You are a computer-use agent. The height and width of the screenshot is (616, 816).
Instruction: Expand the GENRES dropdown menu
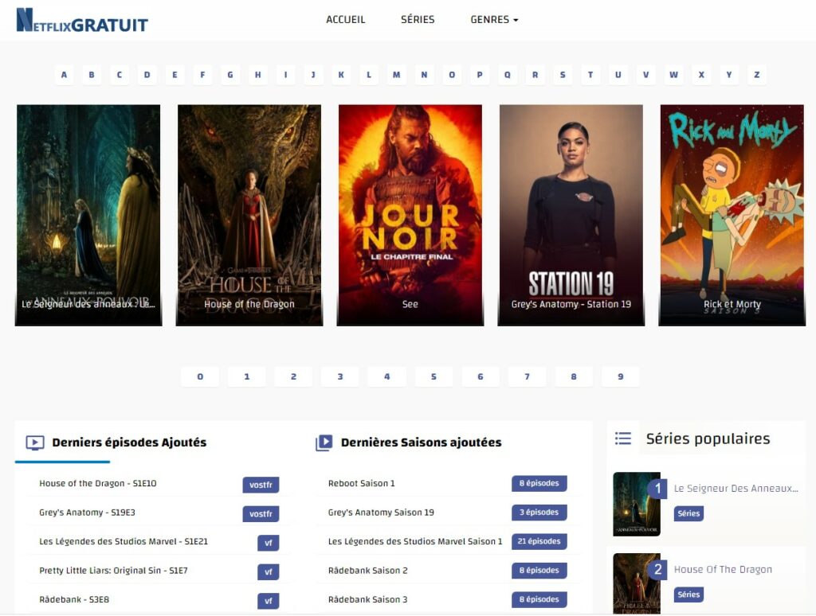click(494, 20)
